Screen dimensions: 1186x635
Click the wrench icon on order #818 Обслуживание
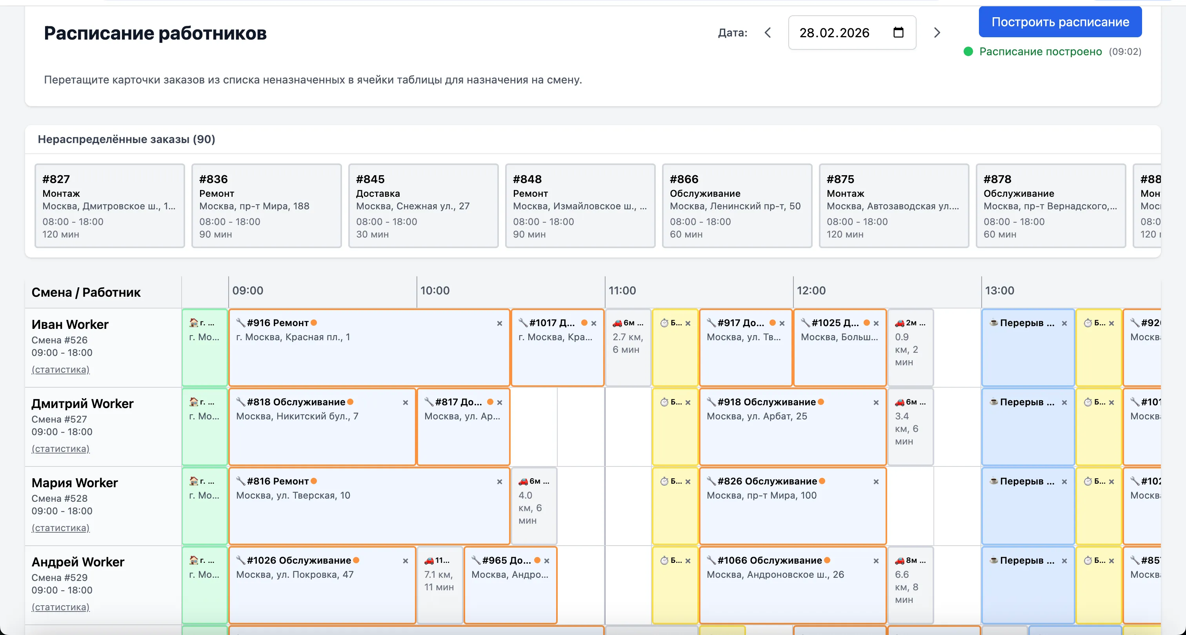pyautogui.click(x=240, y=402)
